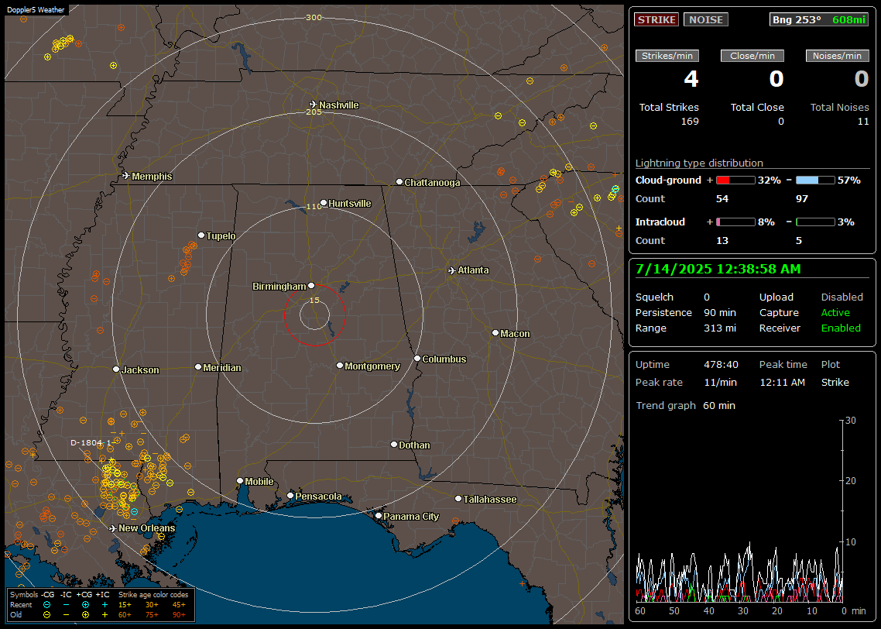Click the old +CG legend symbol
The height and width of the screenshot is (629, 881).
(85, 614)
